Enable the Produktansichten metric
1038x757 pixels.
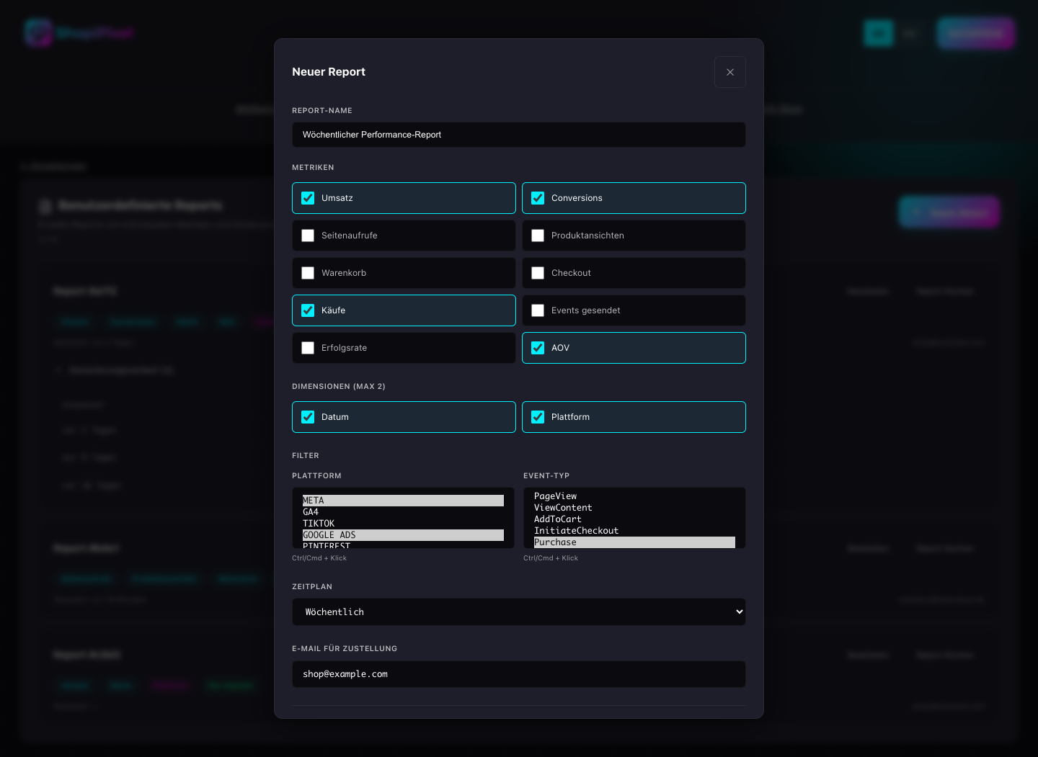[538, 236]
